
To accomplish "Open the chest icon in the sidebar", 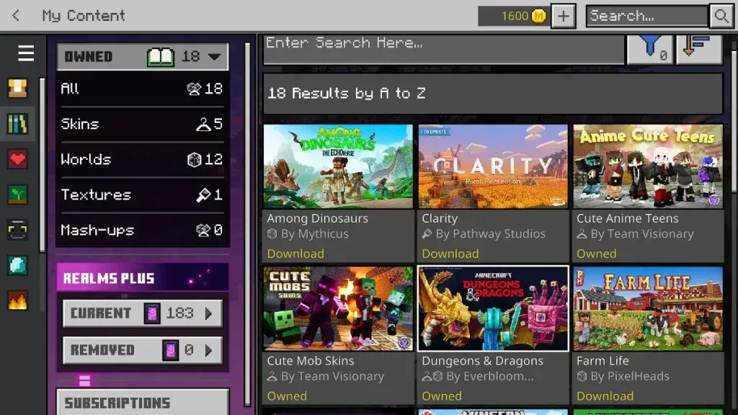I will (x=17, y=88).
